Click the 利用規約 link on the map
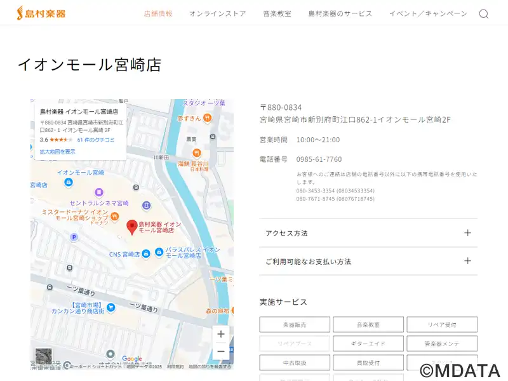The image size is (508, 381). pyautogui.click(x=175, y=367)
